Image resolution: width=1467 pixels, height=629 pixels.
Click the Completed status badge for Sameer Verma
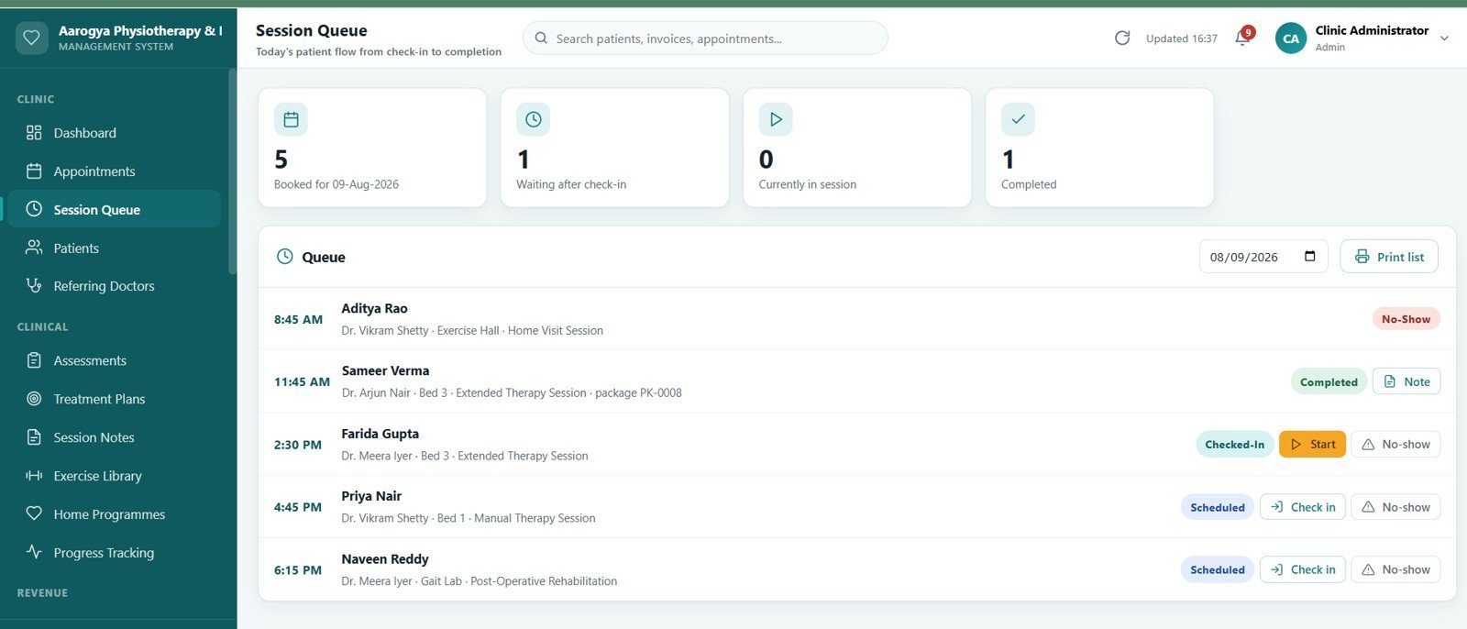1329,381
